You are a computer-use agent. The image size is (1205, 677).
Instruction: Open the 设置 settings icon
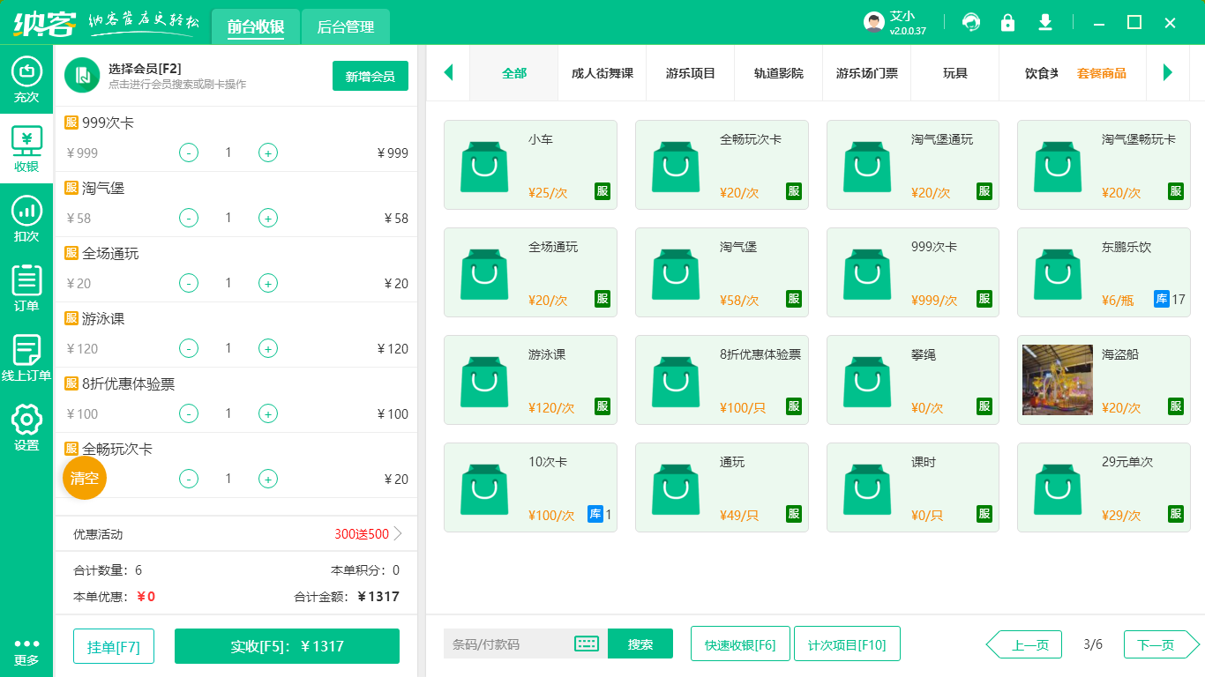pyautogui.click(x=26, y=421)
